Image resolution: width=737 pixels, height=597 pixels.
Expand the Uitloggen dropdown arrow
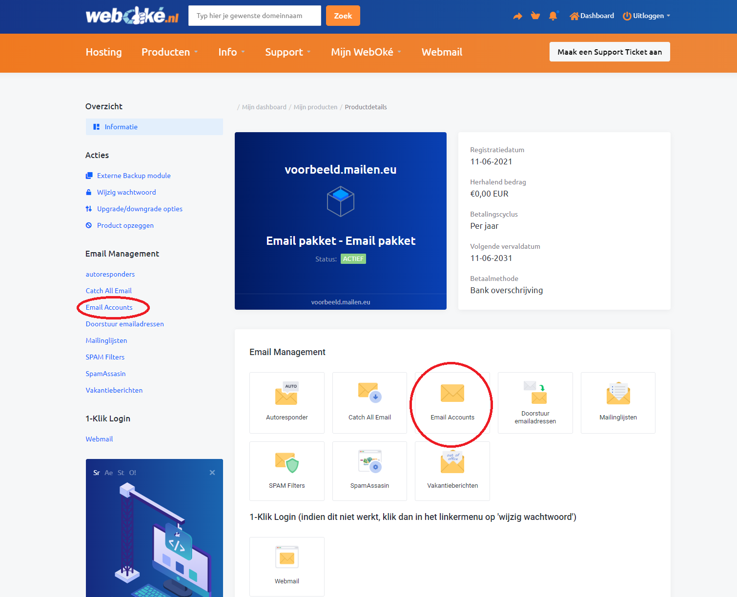668,16
